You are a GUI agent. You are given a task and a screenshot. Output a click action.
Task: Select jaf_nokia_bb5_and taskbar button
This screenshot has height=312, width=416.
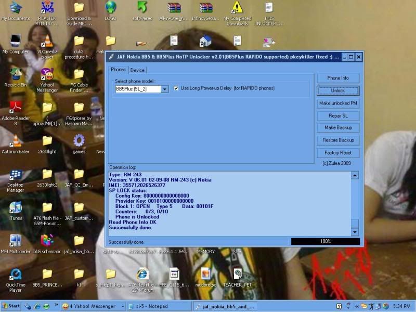[x=224, y=307]
